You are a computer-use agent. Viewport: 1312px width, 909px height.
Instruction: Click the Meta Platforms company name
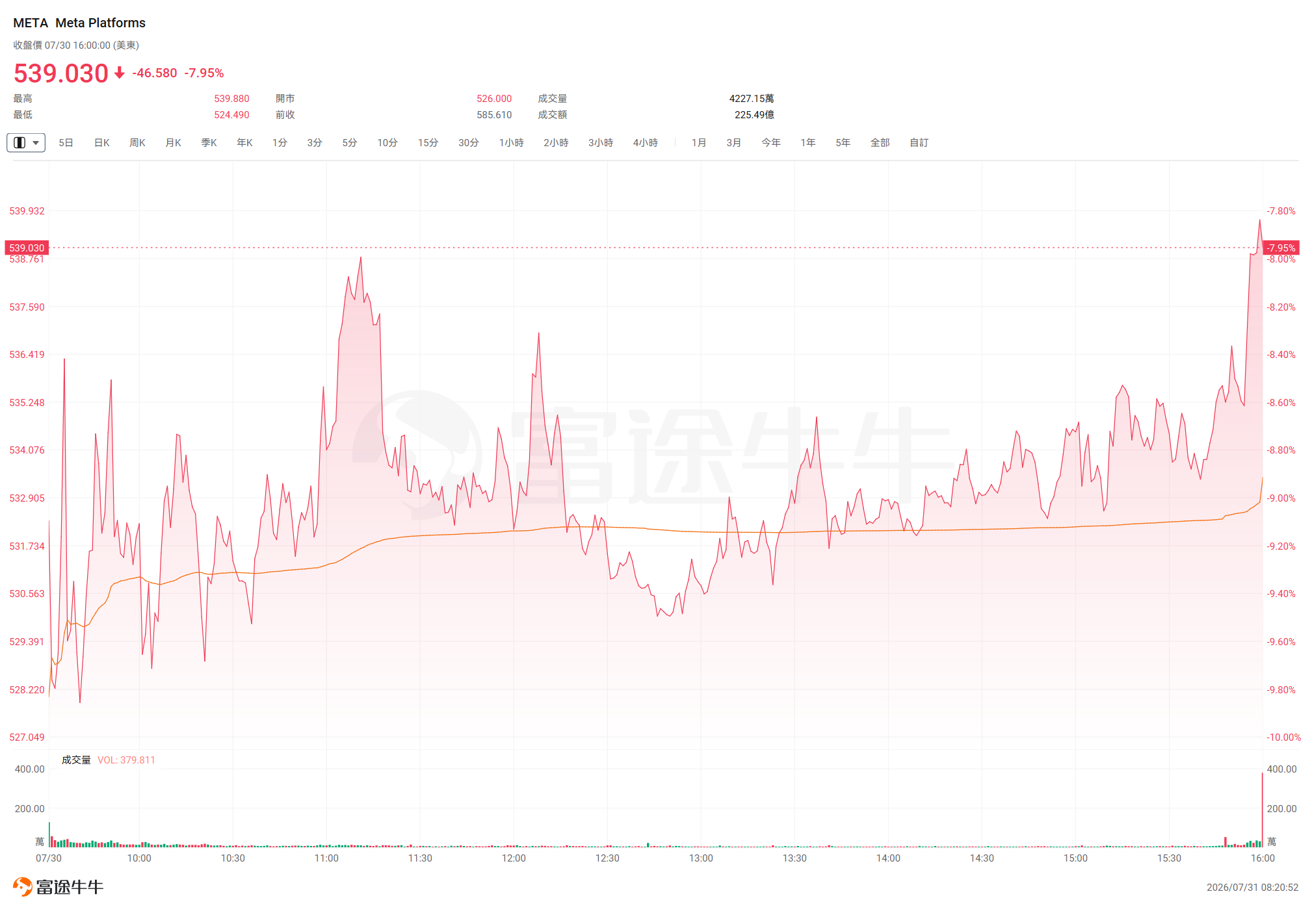click(101, 23)
